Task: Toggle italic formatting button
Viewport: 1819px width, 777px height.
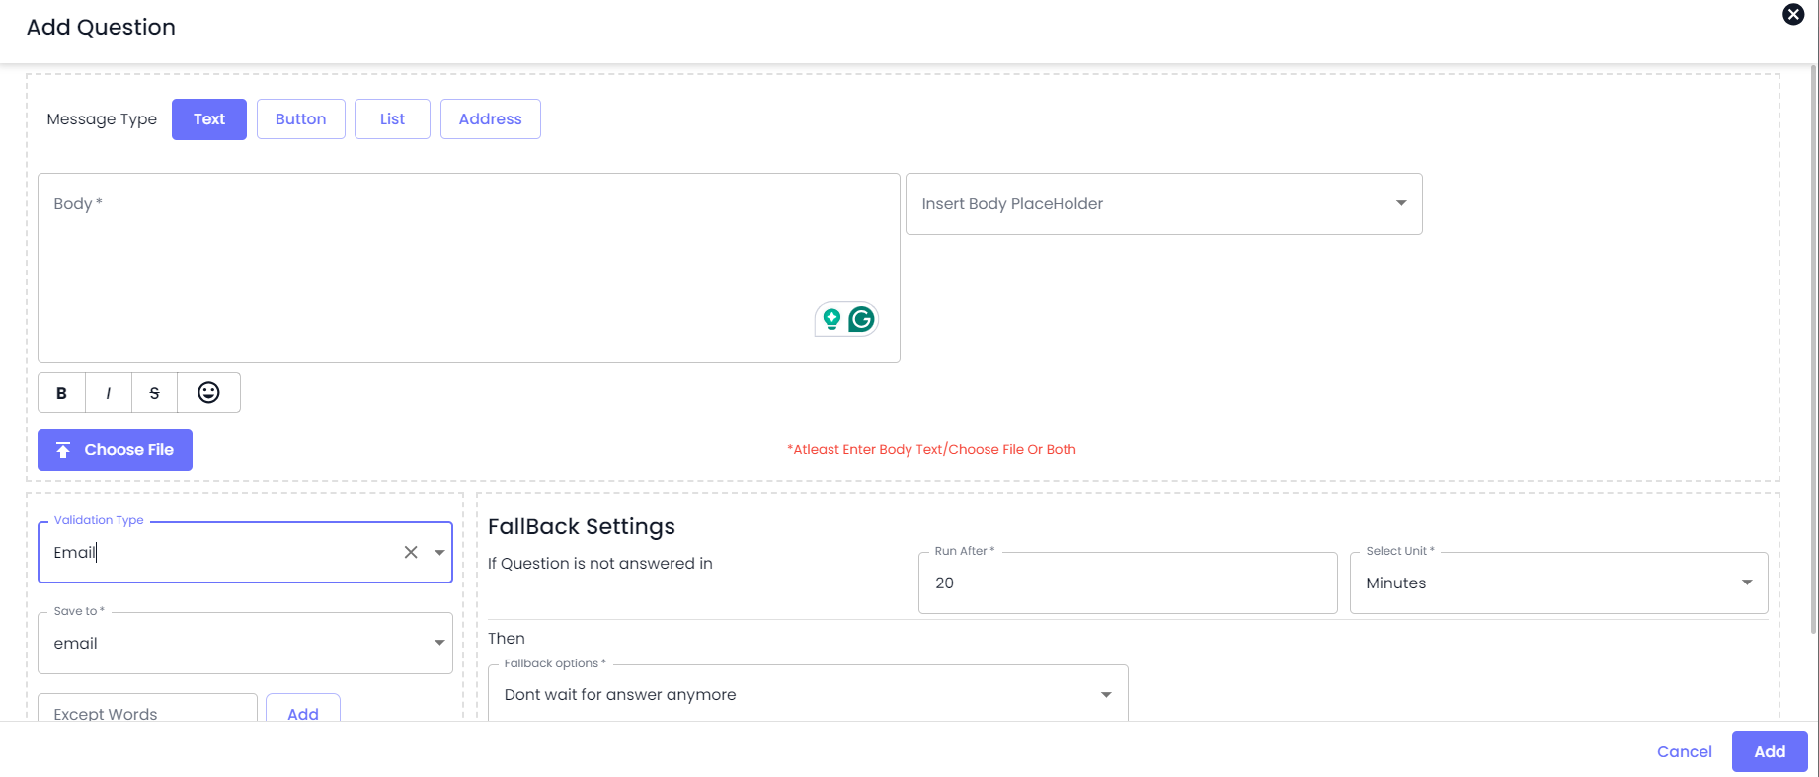Action: click(108, 393)
